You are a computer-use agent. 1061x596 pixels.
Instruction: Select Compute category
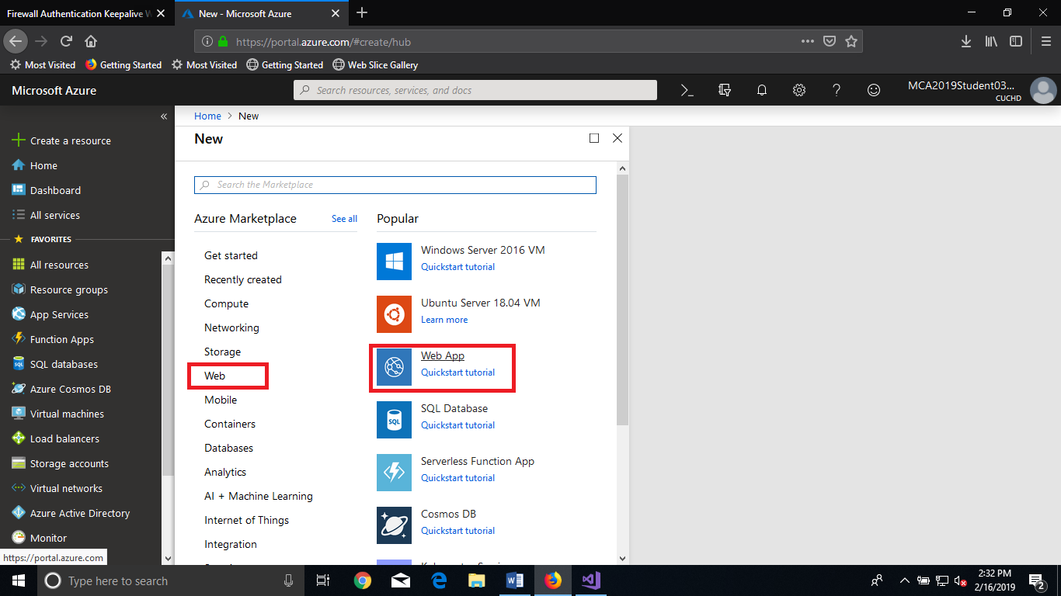coord(226,303)
